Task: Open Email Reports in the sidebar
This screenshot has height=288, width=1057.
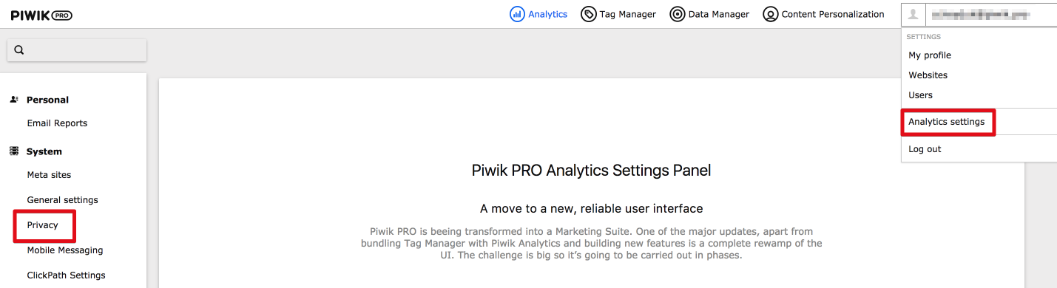Action: pos(57,123)
